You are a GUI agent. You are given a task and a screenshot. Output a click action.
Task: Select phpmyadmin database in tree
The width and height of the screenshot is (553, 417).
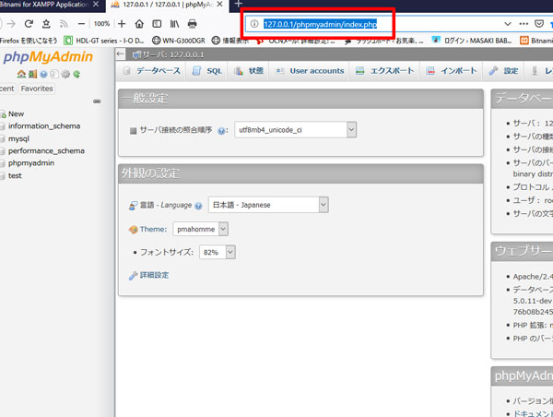(31, 163)
